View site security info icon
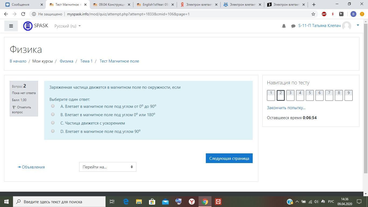Screen dimensions: 368x207 pos(34,14)
